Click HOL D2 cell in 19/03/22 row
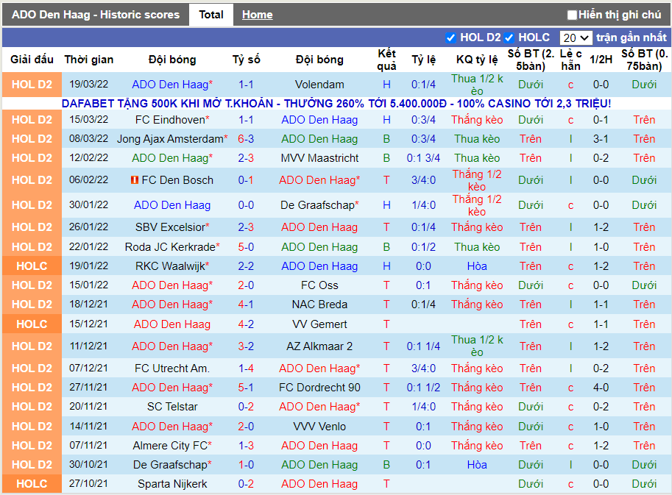672x495 pixels. [x=32, y=85]
